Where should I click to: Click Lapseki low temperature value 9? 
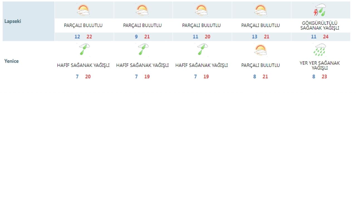pos(136,37)
